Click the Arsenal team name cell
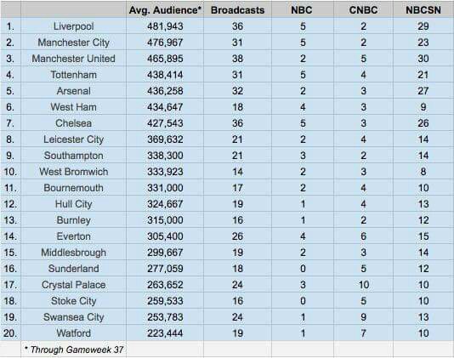The image size is (454, 358). tap(74, 91)
